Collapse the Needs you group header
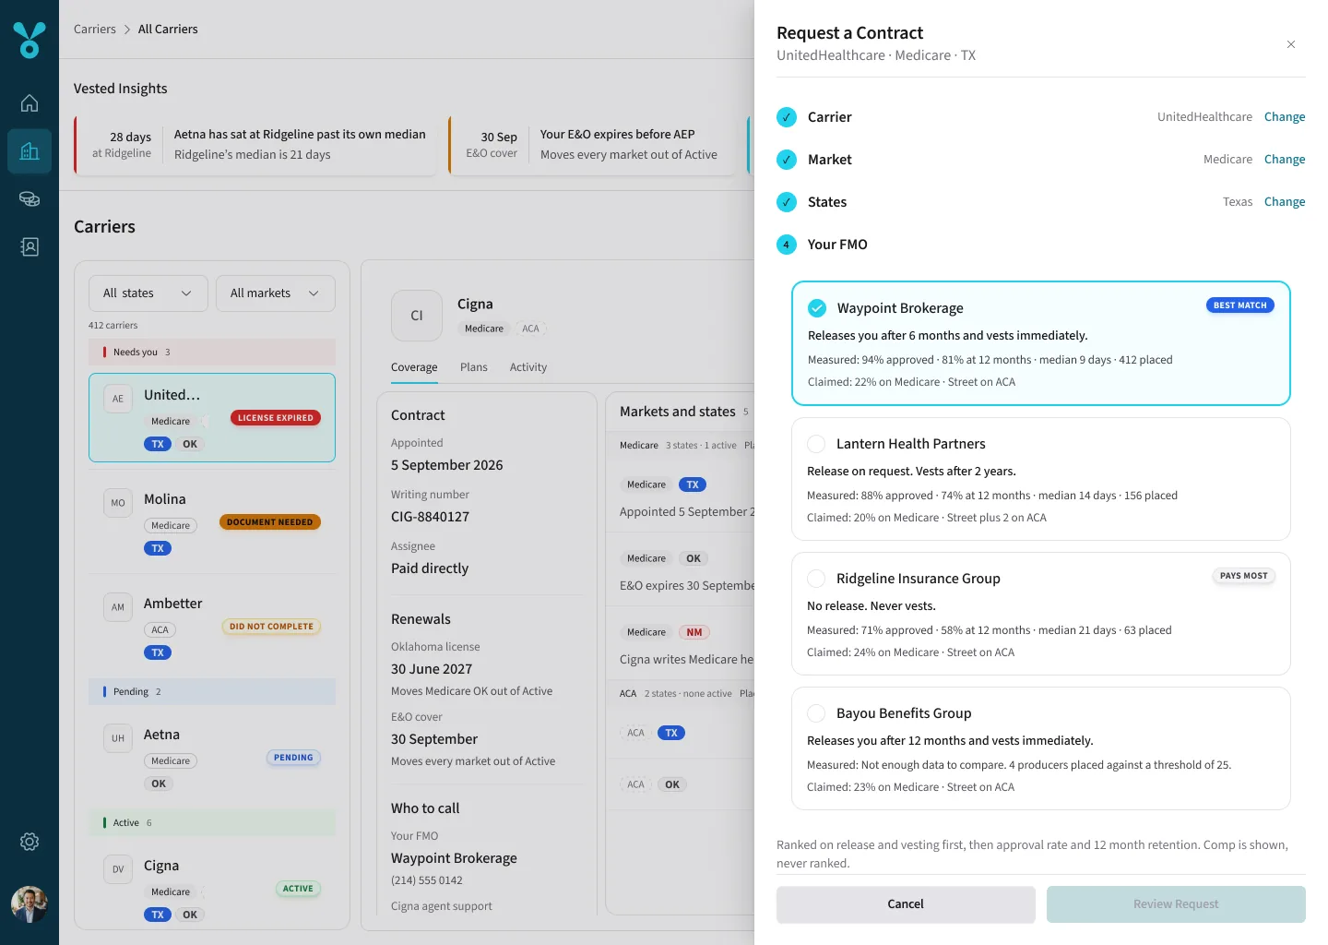 [212, 352]
